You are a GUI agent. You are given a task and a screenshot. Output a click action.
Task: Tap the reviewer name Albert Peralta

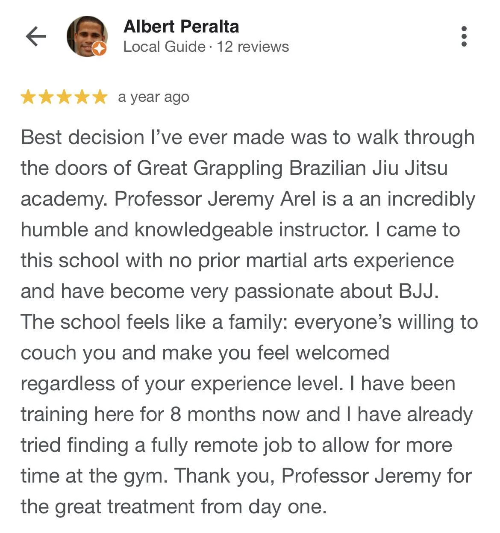(181, 27)
